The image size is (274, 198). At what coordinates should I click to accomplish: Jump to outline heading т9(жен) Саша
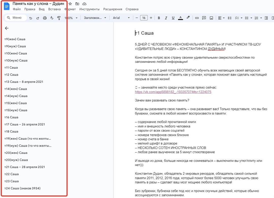pyautogui.click(x=15, y=39)
